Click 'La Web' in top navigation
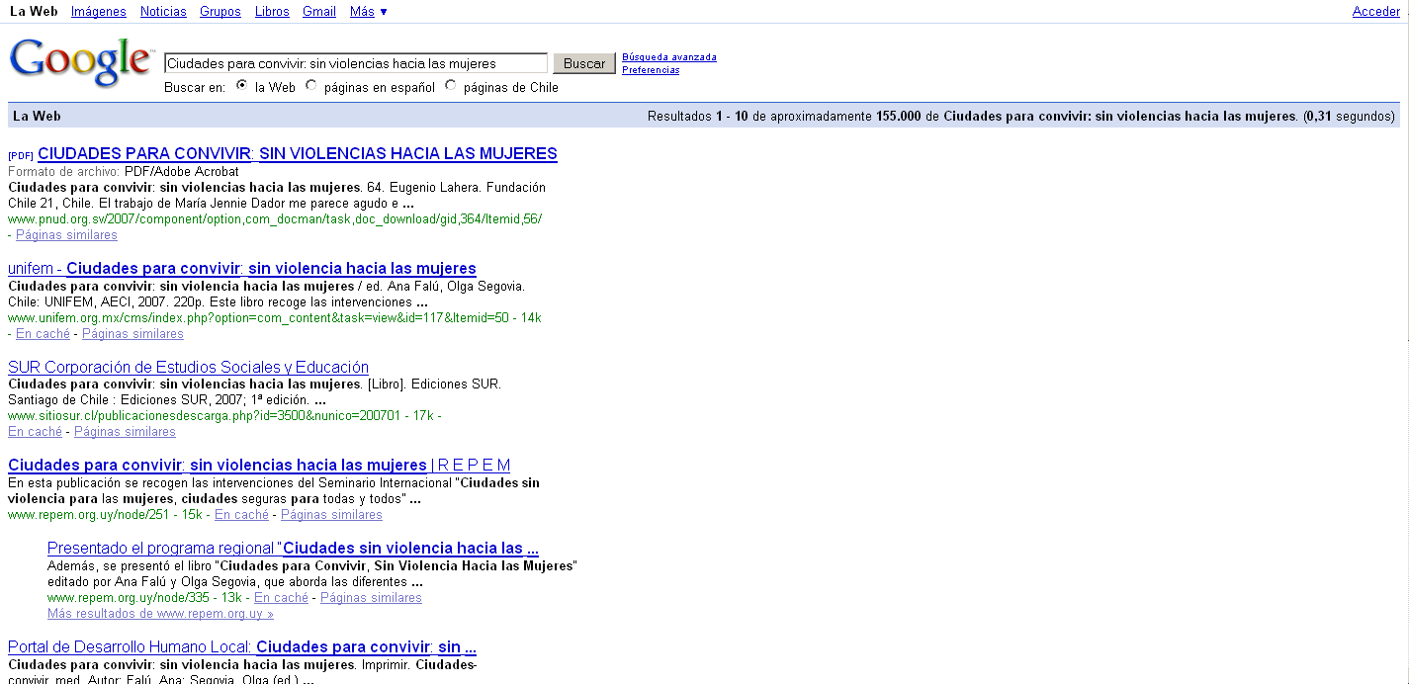 tap(34, 12)
